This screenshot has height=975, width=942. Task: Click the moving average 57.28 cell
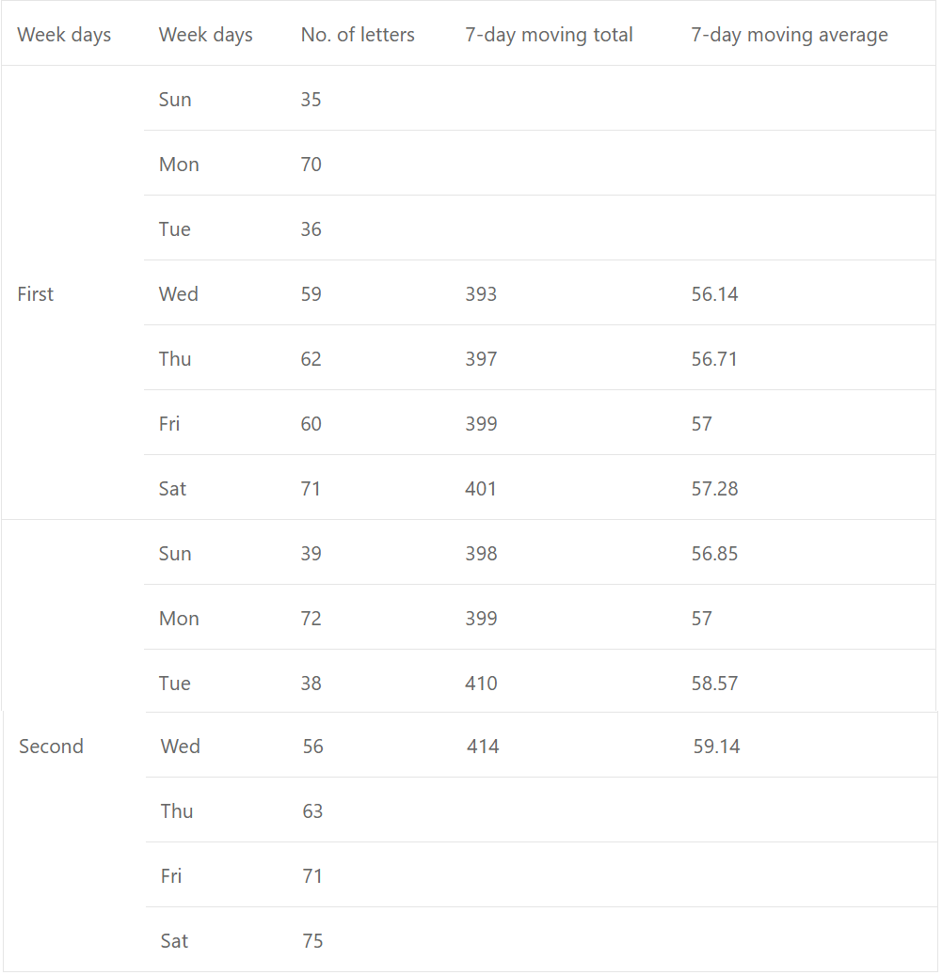pos(714,489)
